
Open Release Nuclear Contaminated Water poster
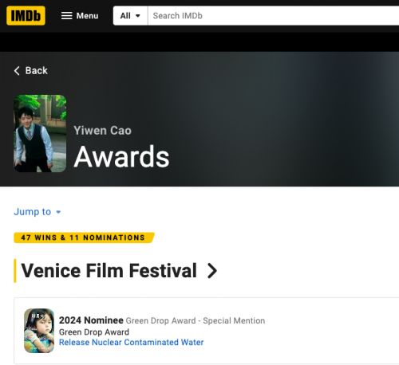point(39,331)
